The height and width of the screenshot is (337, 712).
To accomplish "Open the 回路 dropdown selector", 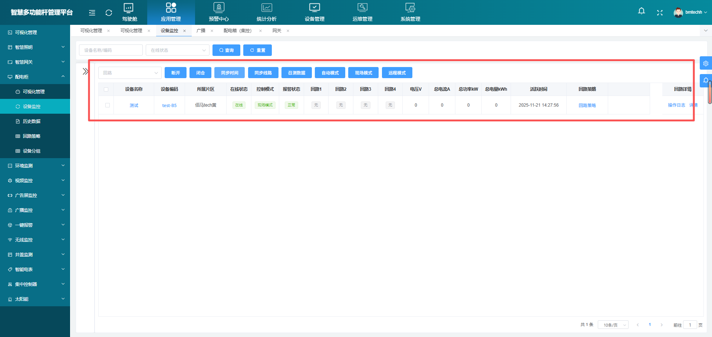I will click(130, 73).
